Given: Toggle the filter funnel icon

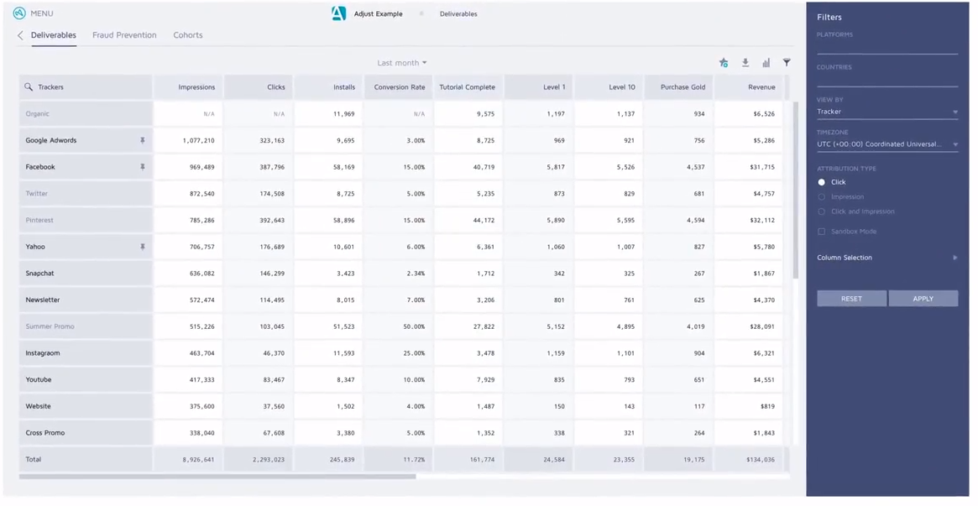Looking at the screenshot, I should (787, 63).
